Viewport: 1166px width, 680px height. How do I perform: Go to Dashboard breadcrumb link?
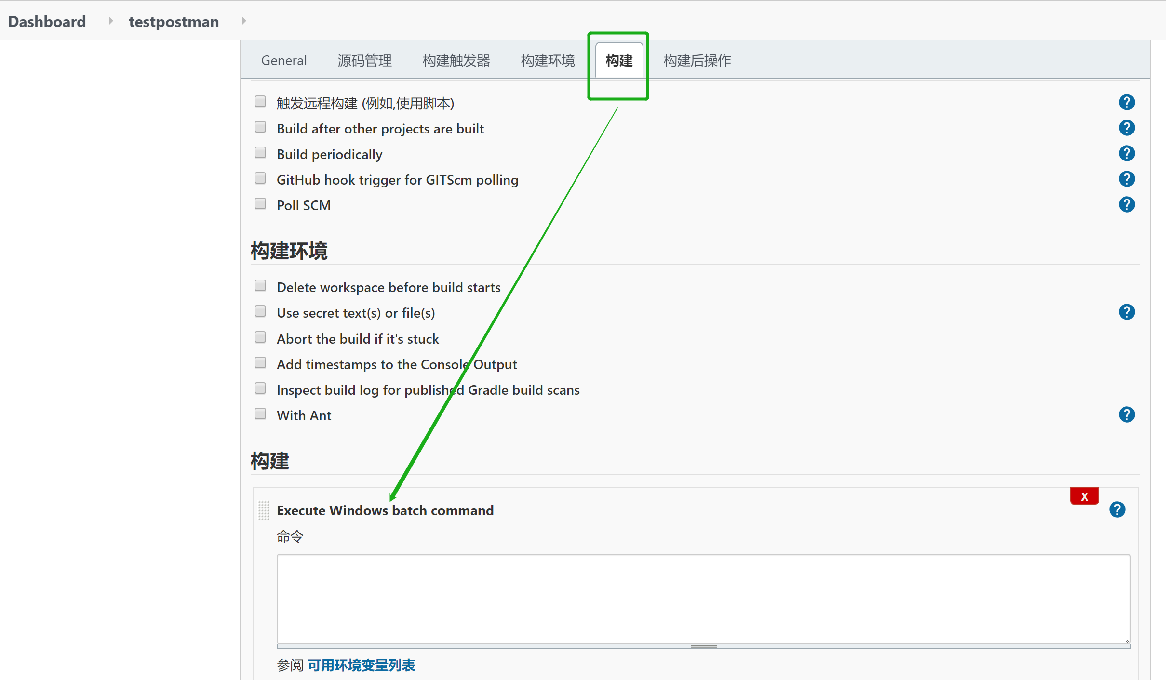47,22
